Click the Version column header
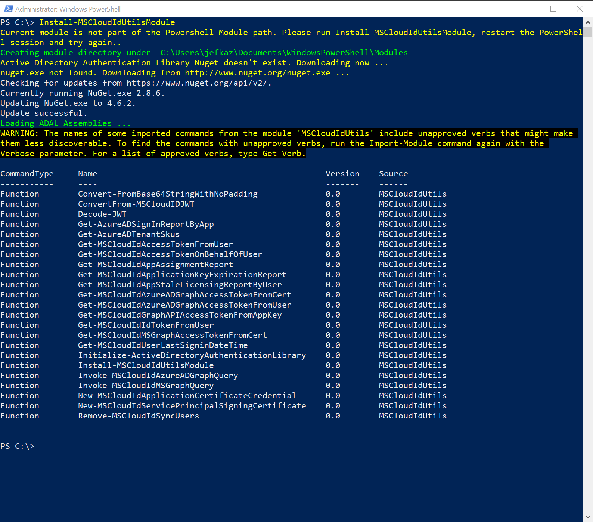 [342, 174]
